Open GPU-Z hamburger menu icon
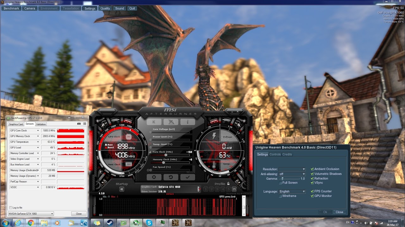Screen dimensions: 405x227 84,124
